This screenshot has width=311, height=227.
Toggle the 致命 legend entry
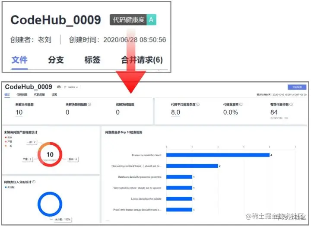(9, 137)
